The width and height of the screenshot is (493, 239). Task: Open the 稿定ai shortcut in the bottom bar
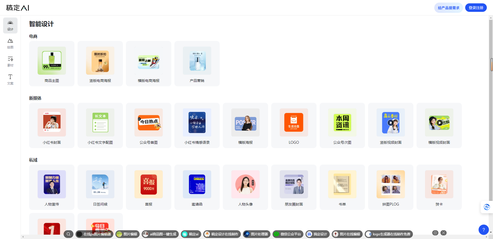pyautogui.click(x=191, y=234)
